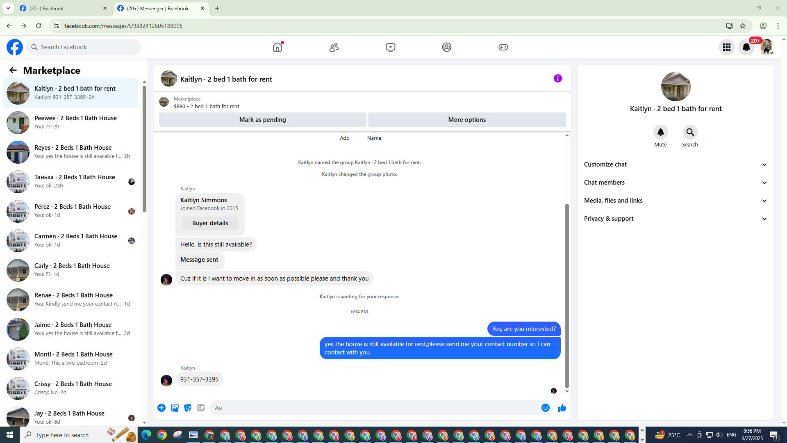Choose a GIF

point(201,408)
